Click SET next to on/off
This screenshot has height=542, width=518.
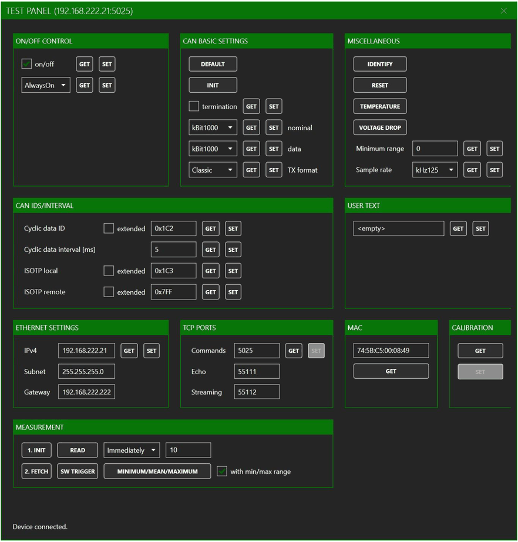click(107, 64)
